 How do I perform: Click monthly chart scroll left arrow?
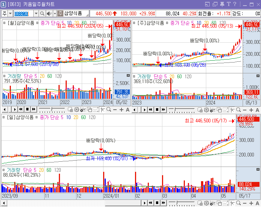[4, 109]
